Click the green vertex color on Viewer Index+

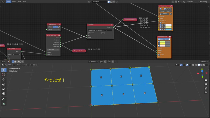coord(162,41)
